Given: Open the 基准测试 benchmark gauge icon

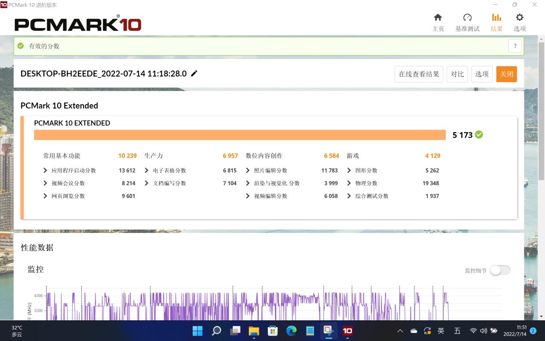Looking at the screenshot, I should (x=467, y=17).
